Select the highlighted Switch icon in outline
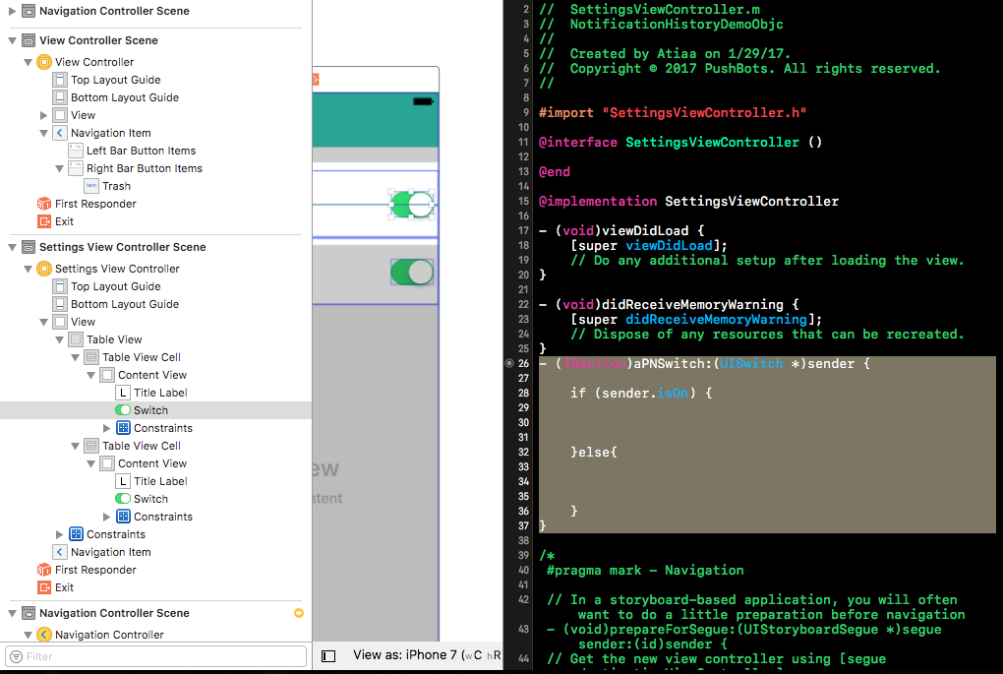 pyautogui.click(x=123, y=410)
